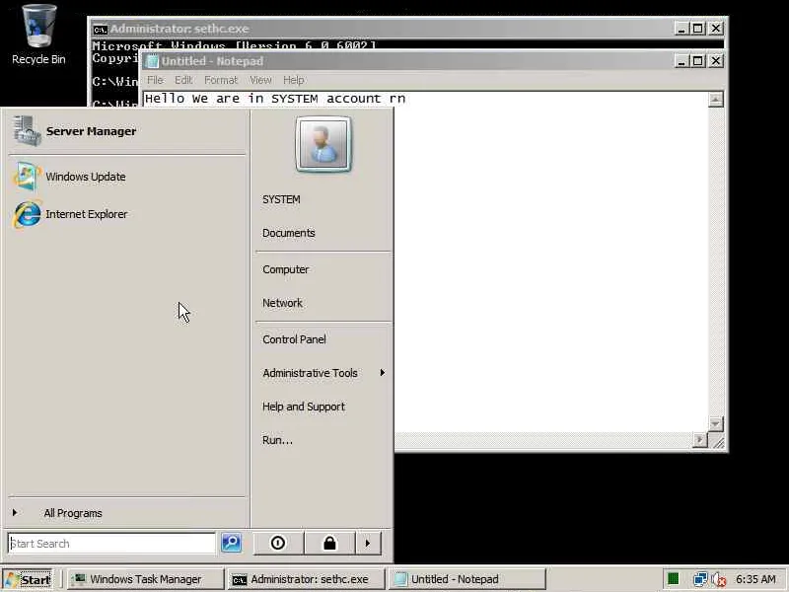The height and width of the screenshot is (592, 789).
Task: Minimize the sethc.exe command prompt window
Action: tap(681, 29)
